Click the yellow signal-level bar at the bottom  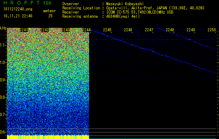pos(48,137)
